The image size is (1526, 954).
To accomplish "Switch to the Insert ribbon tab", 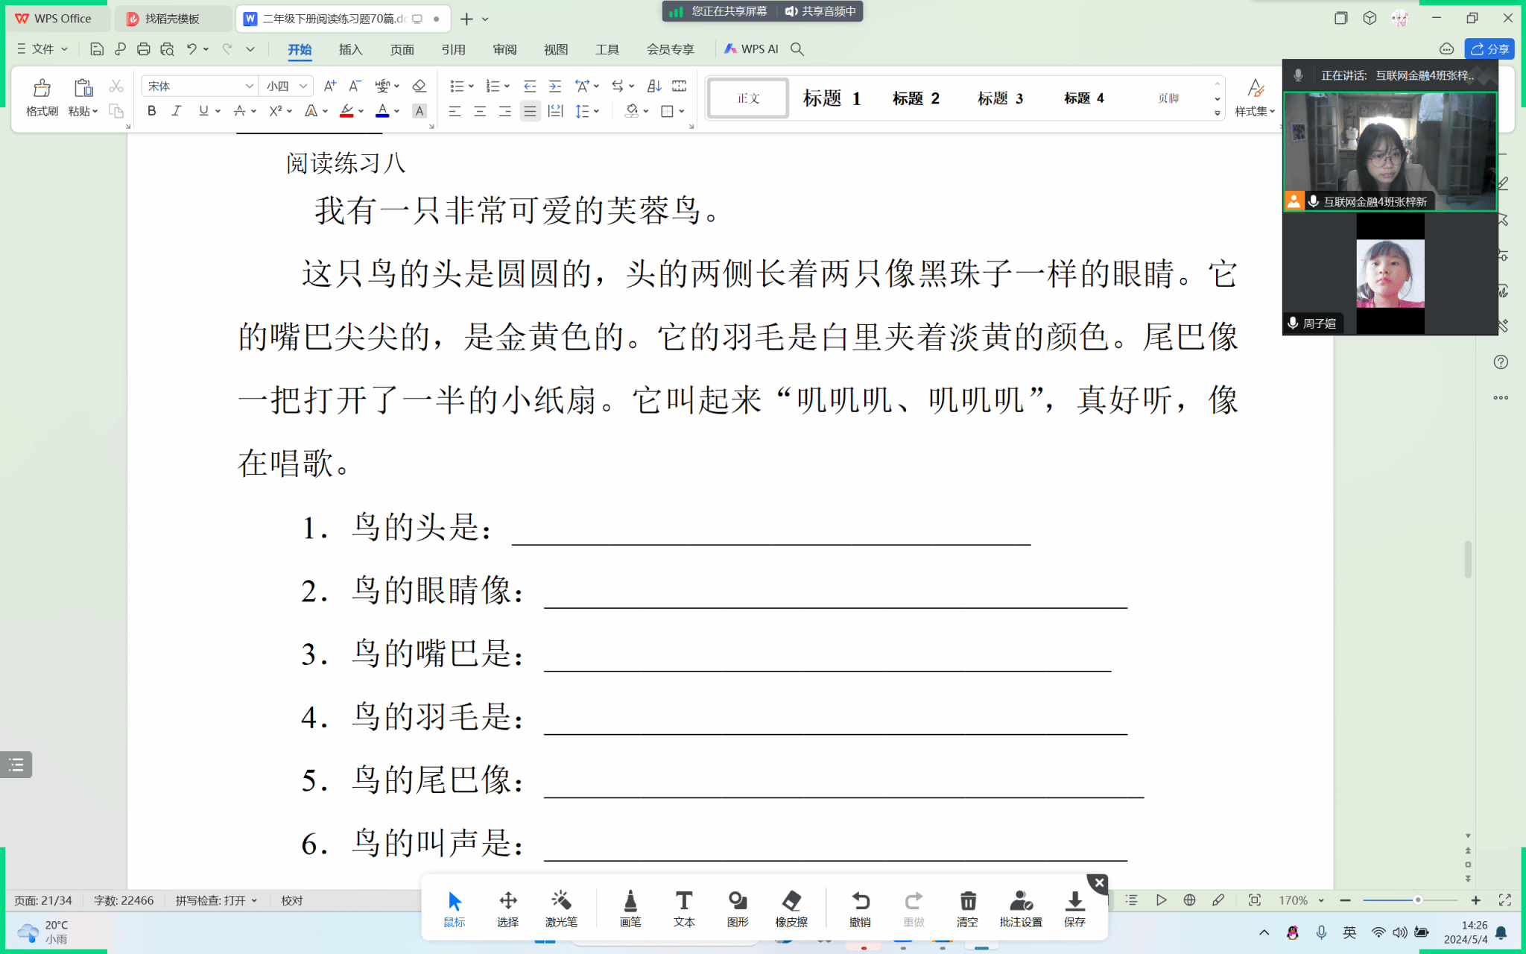I will [350, 49].
